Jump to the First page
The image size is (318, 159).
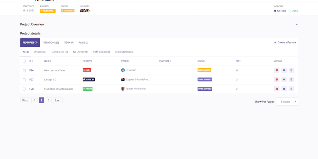tap(25, 100)
